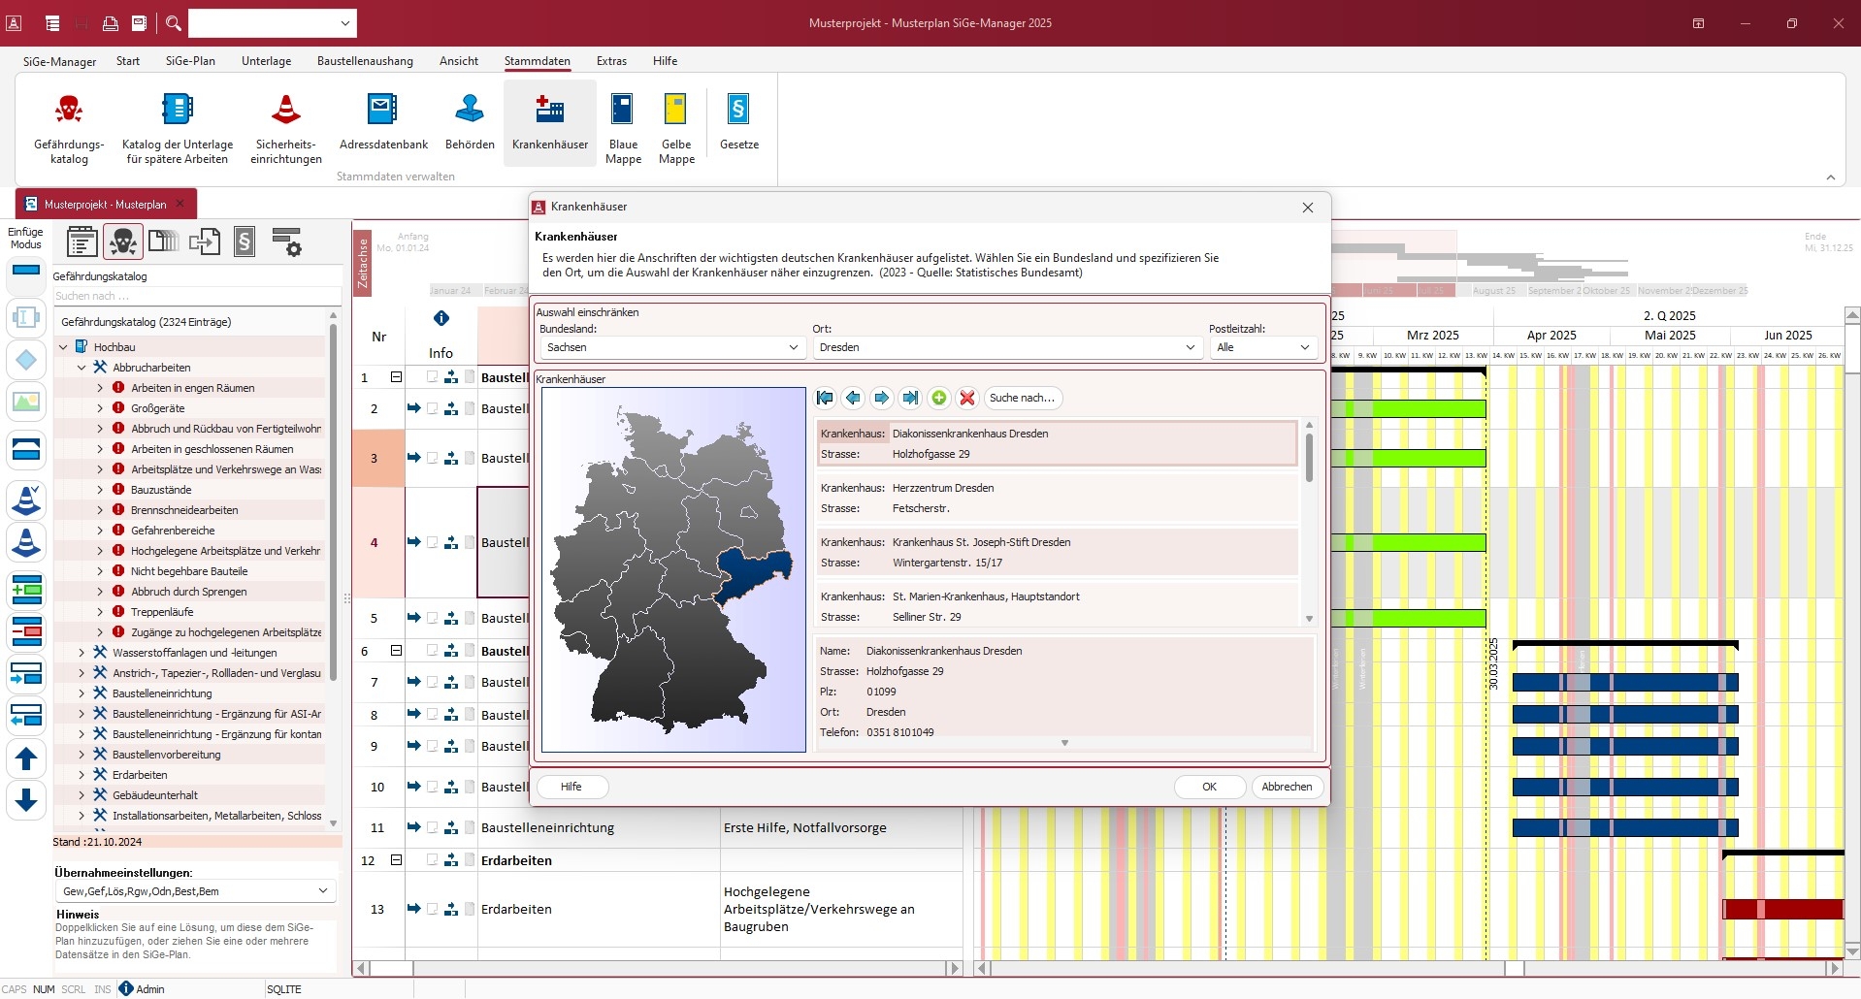The image size is (1861, 999).
Task: Collapse the Abbrucharbeiten tree node
Action: [82, 368]
